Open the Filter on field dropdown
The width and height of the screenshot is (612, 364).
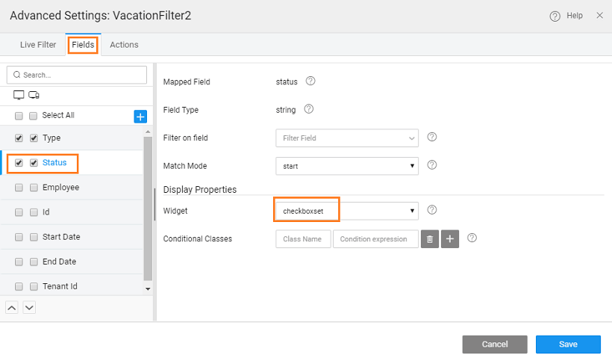[x=346, y=138]
